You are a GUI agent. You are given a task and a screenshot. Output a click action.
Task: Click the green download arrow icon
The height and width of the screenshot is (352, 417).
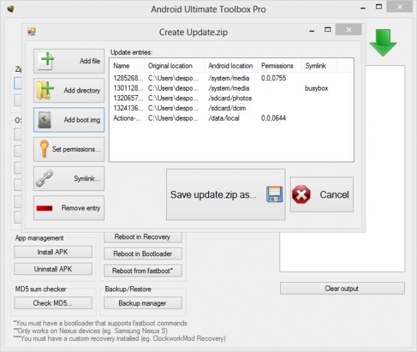point(383,43)
